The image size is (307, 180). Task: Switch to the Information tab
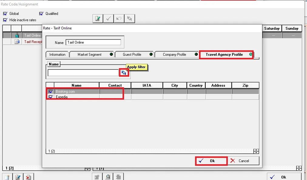pos(57,55)
